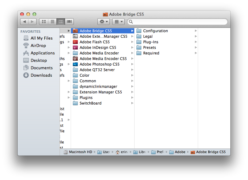Select the Plugins folder icon
This screenshot has height=180, width=248.
[75, 98]
